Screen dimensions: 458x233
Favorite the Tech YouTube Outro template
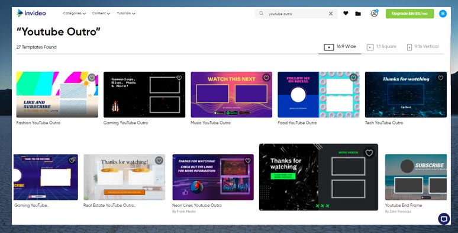click(x=440, y=78)
